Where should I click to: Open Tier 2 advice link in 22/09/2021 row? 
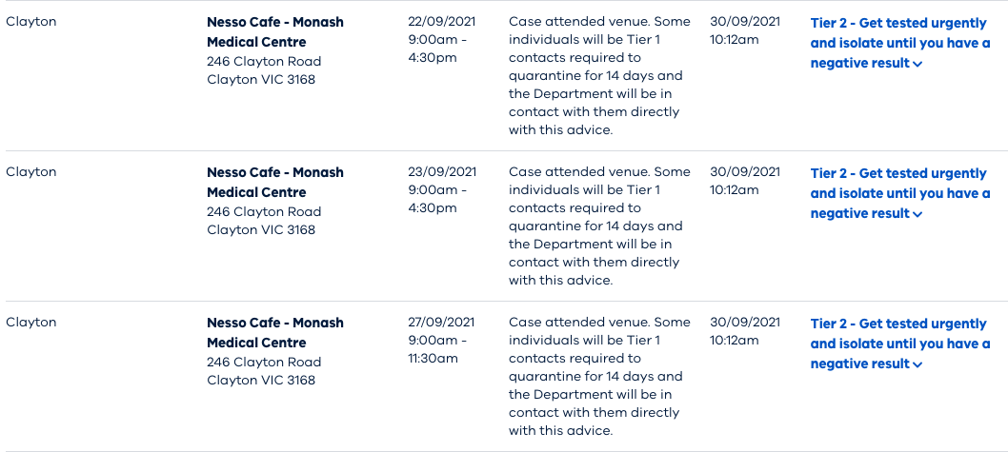[x=900, y=43]
